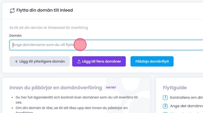
Task: Click the "Ange det domänn" guide step text
Action: (186, 106)
